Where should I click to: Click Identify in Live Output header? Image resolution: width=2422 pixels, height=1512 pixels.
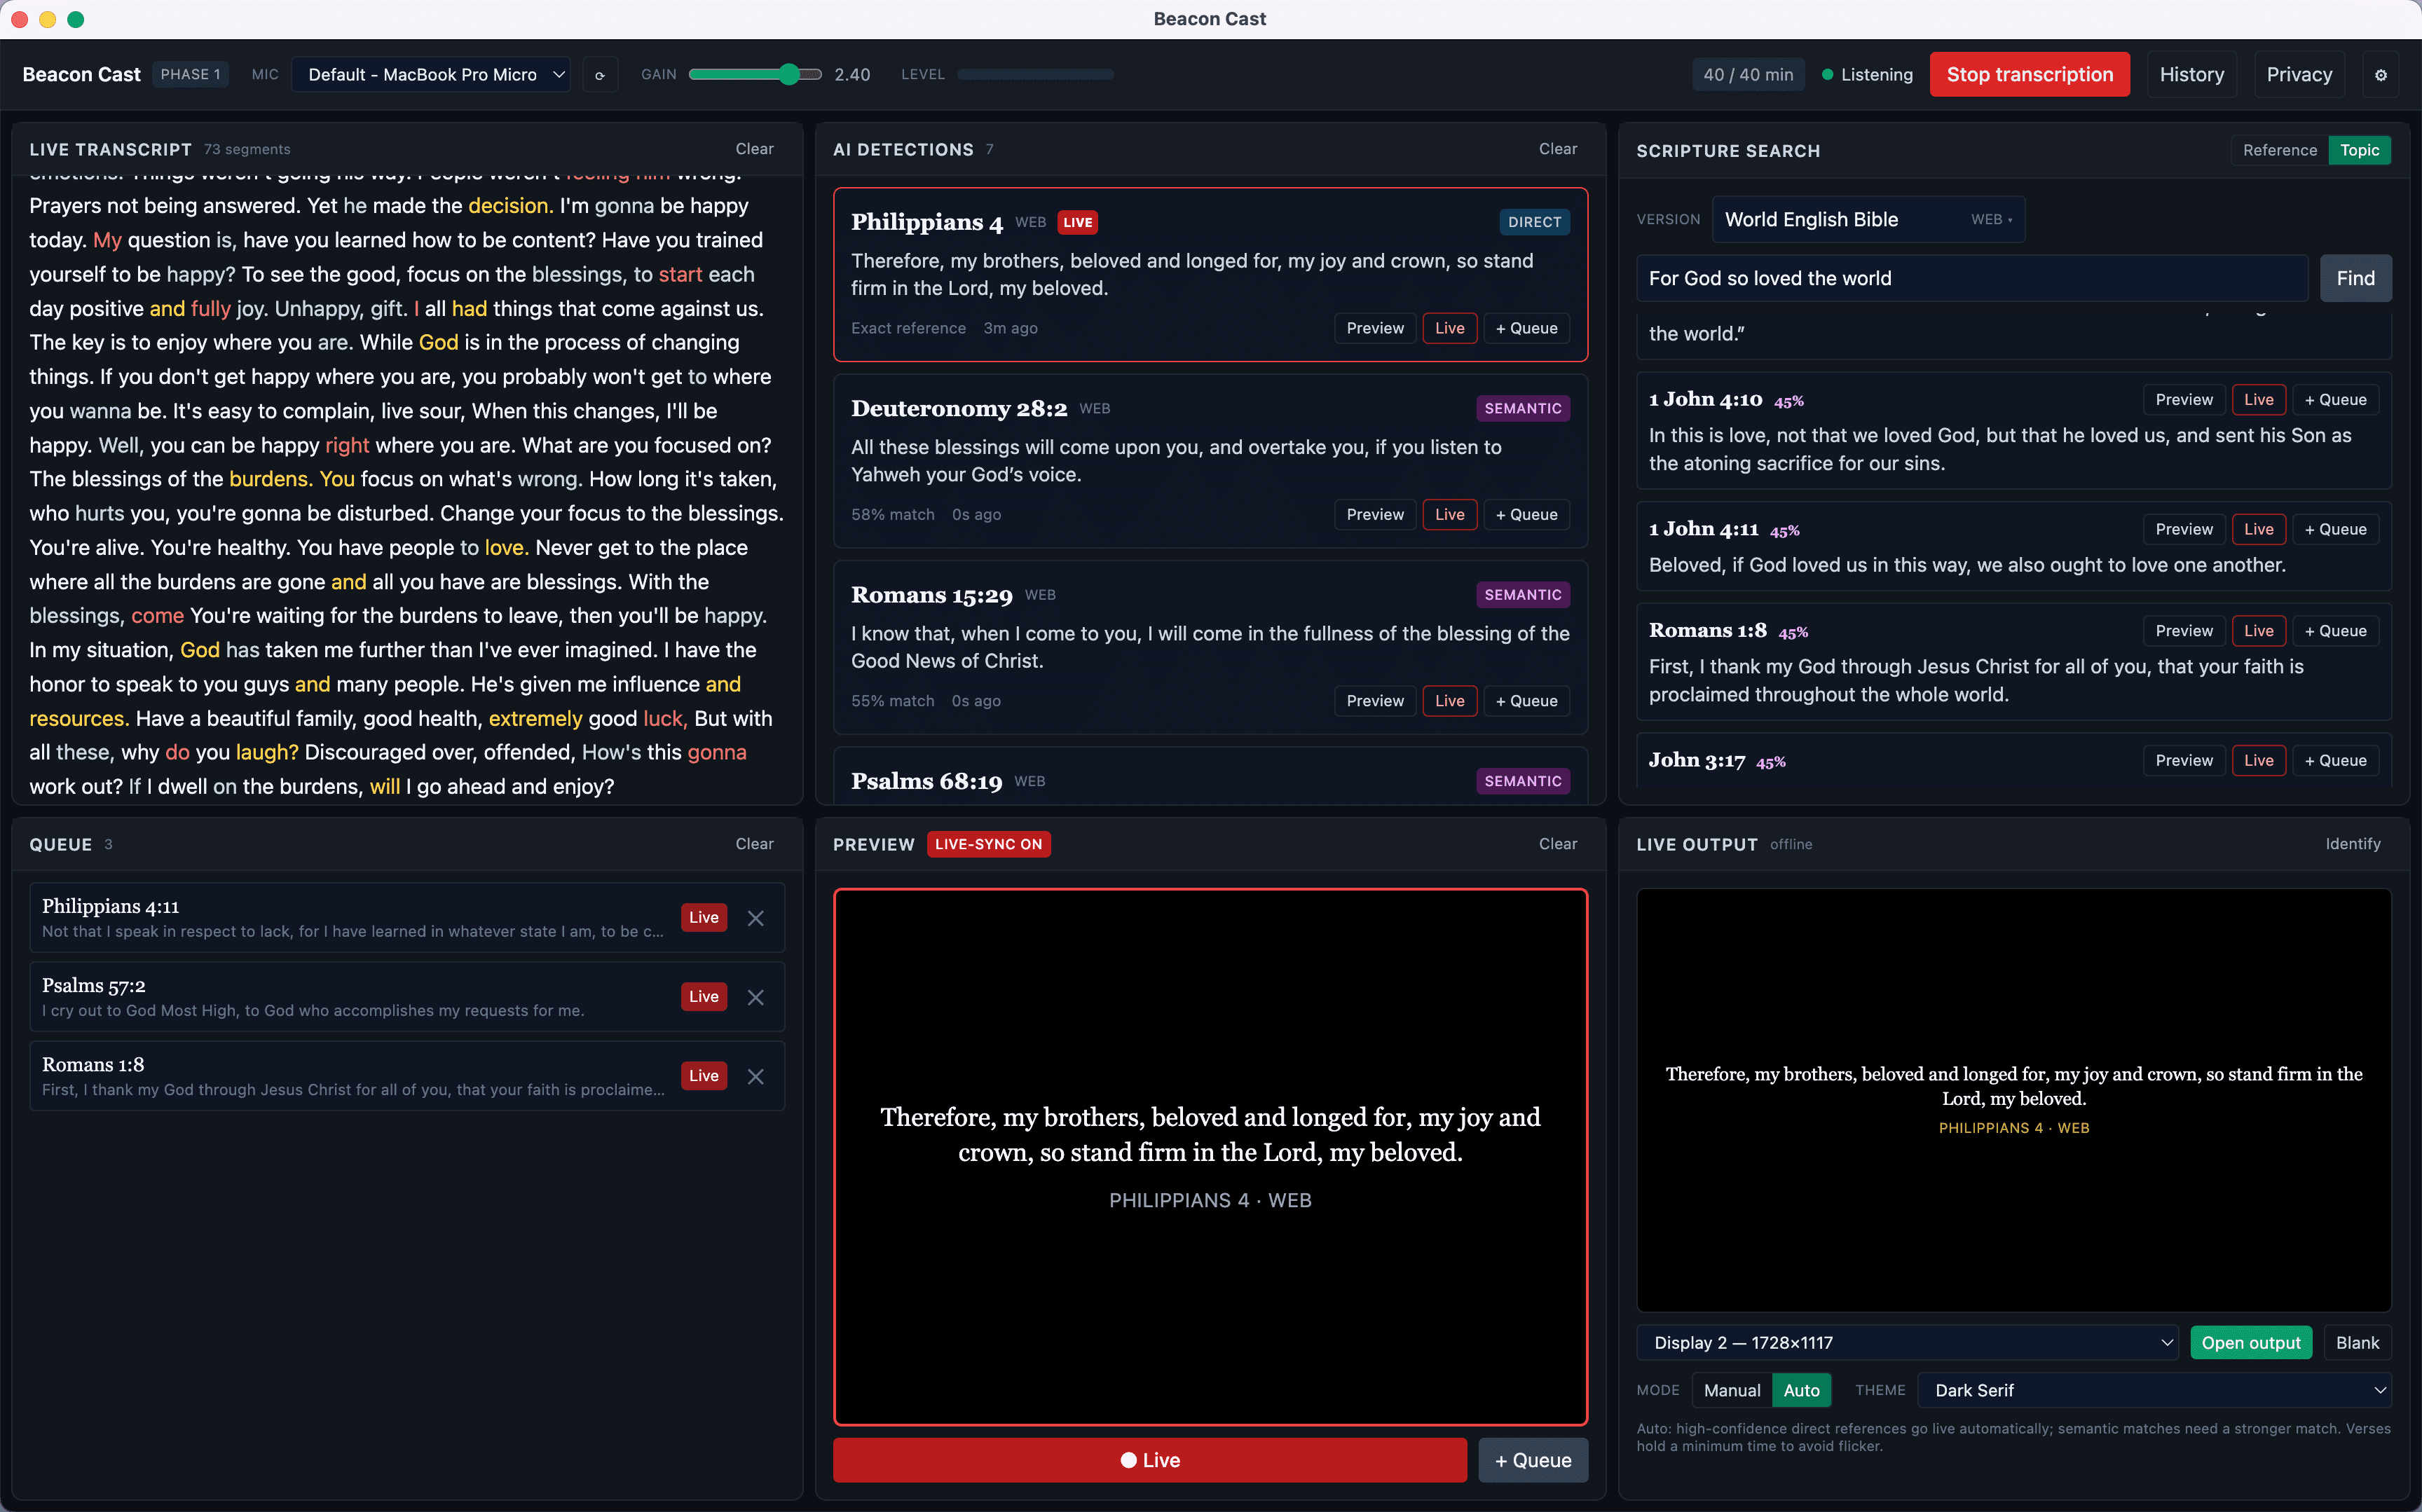coord(2352,844)
